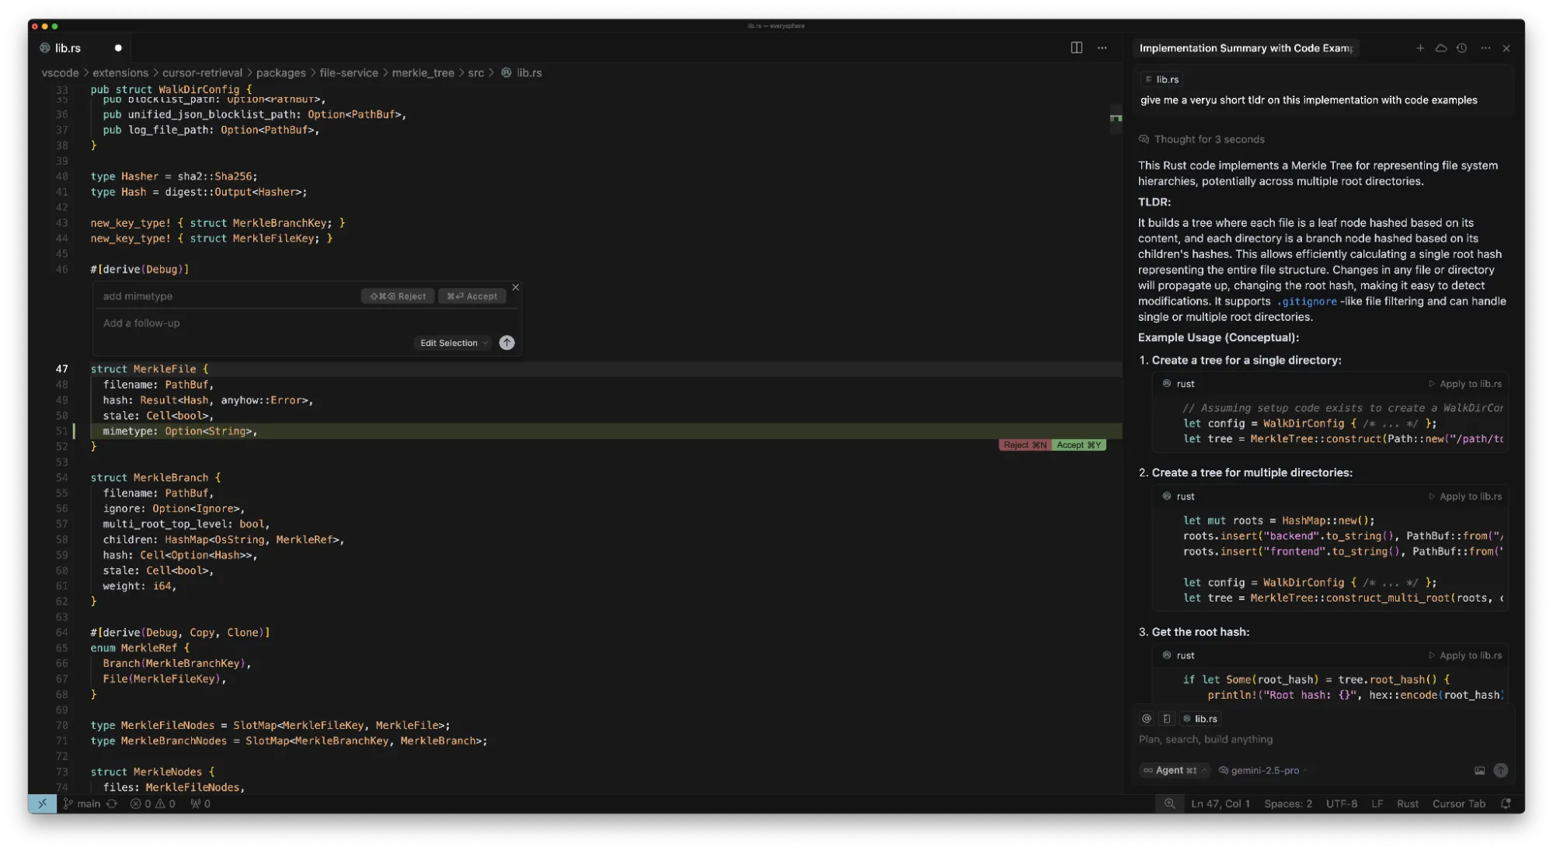Synchronize changes icon next to main
This screenshot has height=851, width=1553.
pos(112,804)
